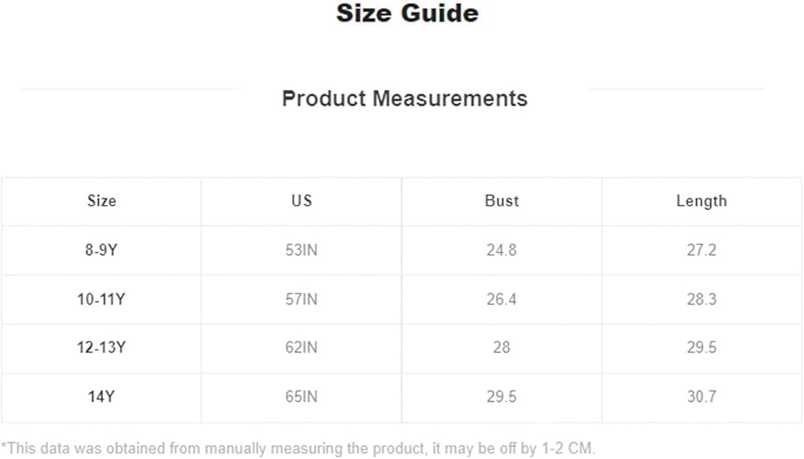Select the 28.3 length measurement
804x459 pixels.
coord(701,299)
